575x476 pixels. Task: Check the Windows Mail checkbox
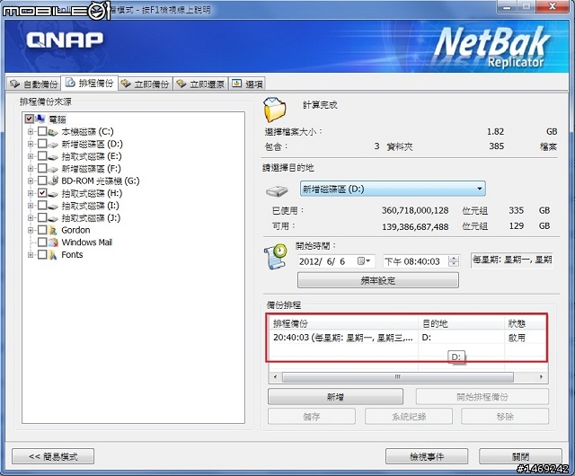pos(42,242)
